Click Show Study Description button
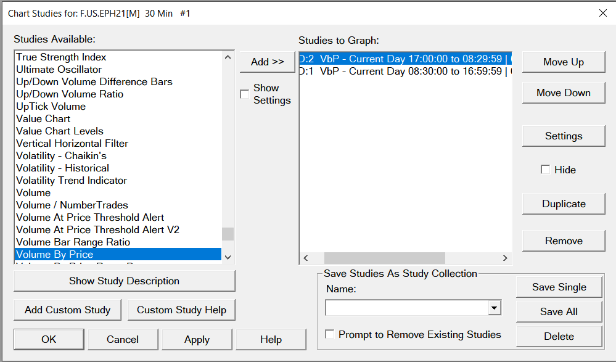616x362 pixels. (124, 281)
